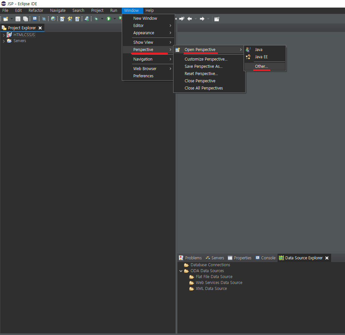This screenshot has width=345, height=335.
Task: Select Customize Perspective...
Action: coord(209,59)
